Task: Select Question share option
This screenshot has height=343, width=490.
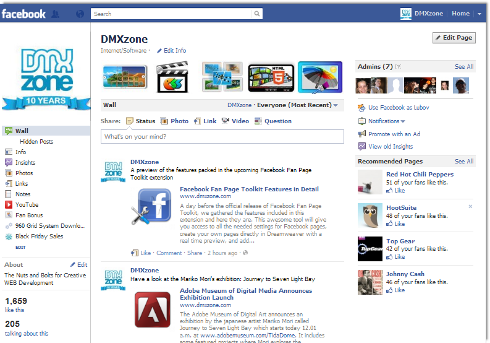Action: click(273, 121)
